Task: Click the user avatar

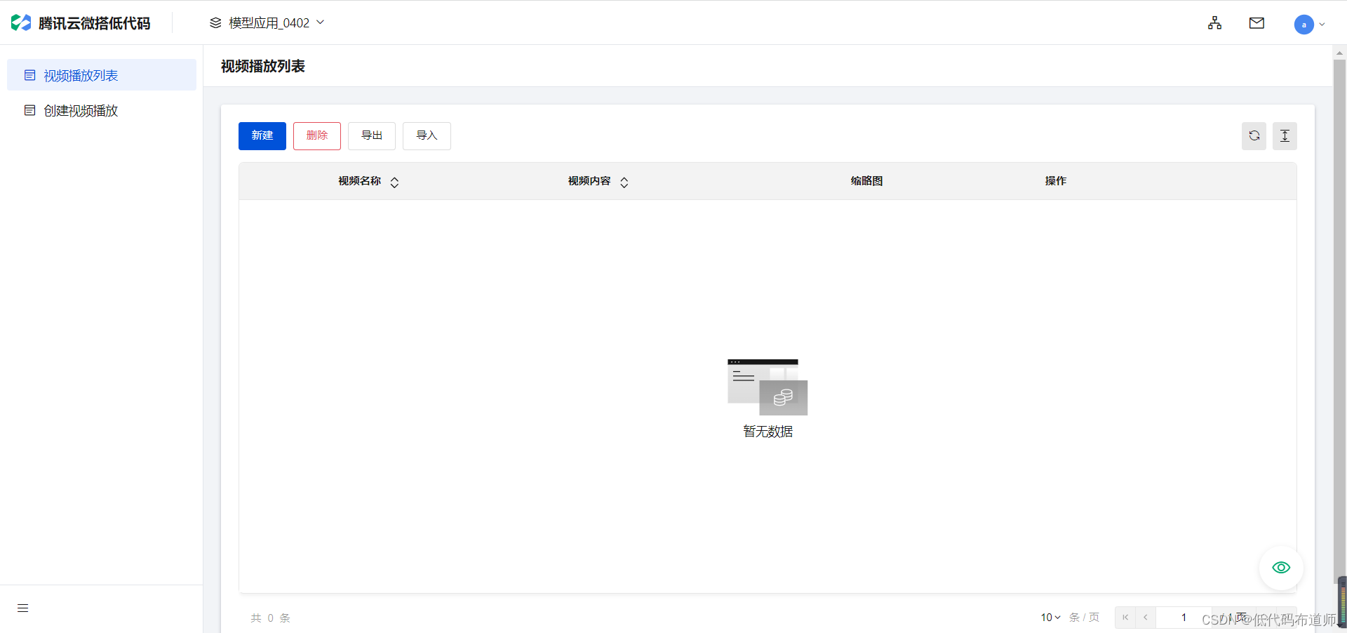Action: (x=1304, y=25)
